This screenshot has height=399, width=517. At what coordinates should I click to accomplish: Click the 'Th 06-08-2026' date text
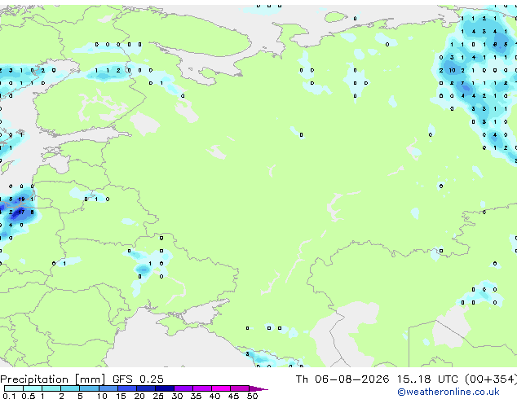pyautogui.click(x=342, y=379)
